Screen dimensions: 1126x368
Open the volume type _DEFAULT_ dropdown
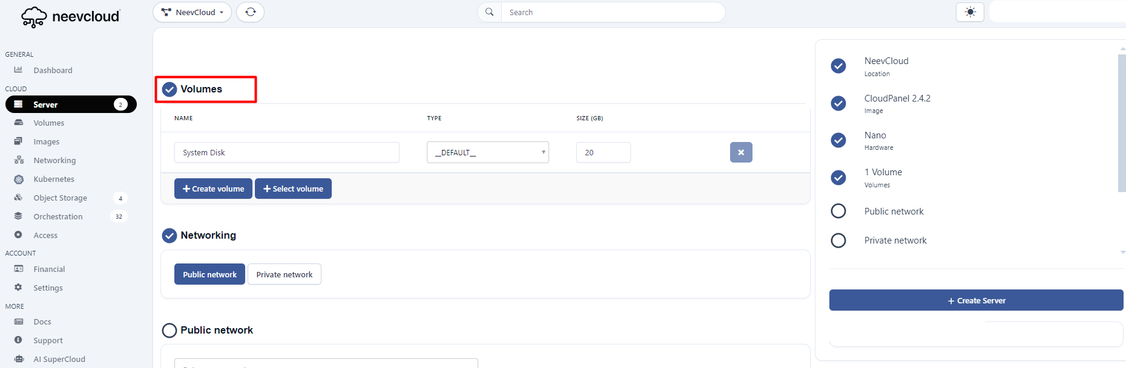pos(487,152)
